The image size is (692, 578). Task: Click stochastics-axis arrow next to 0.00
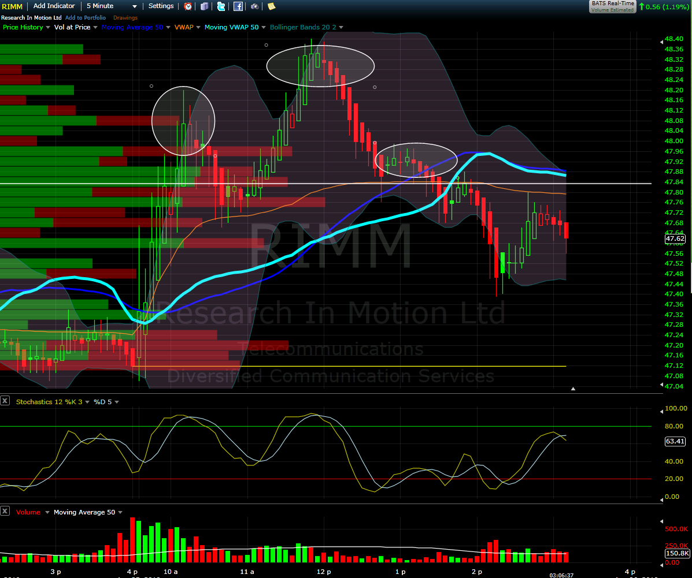pos(661,499)
